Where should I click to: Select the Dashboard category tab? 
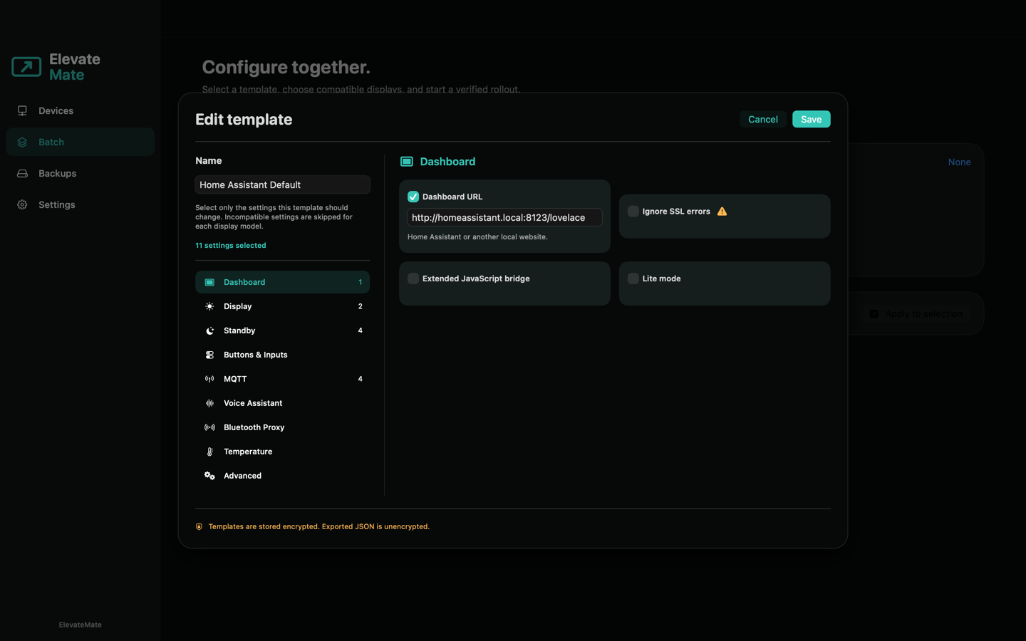[x=282, y=282]
